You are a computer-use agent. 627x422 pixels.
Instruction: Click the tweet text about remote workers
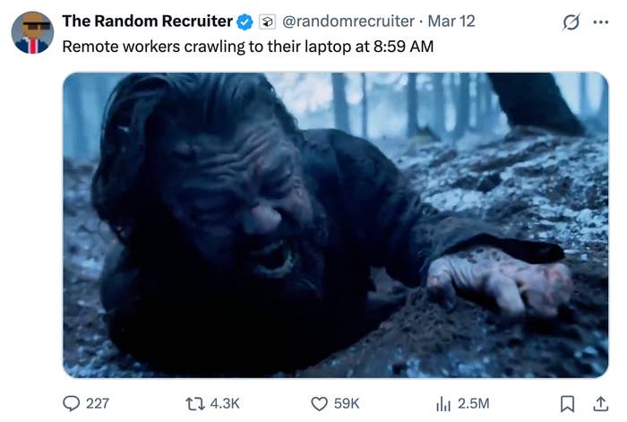coord(247,46)
